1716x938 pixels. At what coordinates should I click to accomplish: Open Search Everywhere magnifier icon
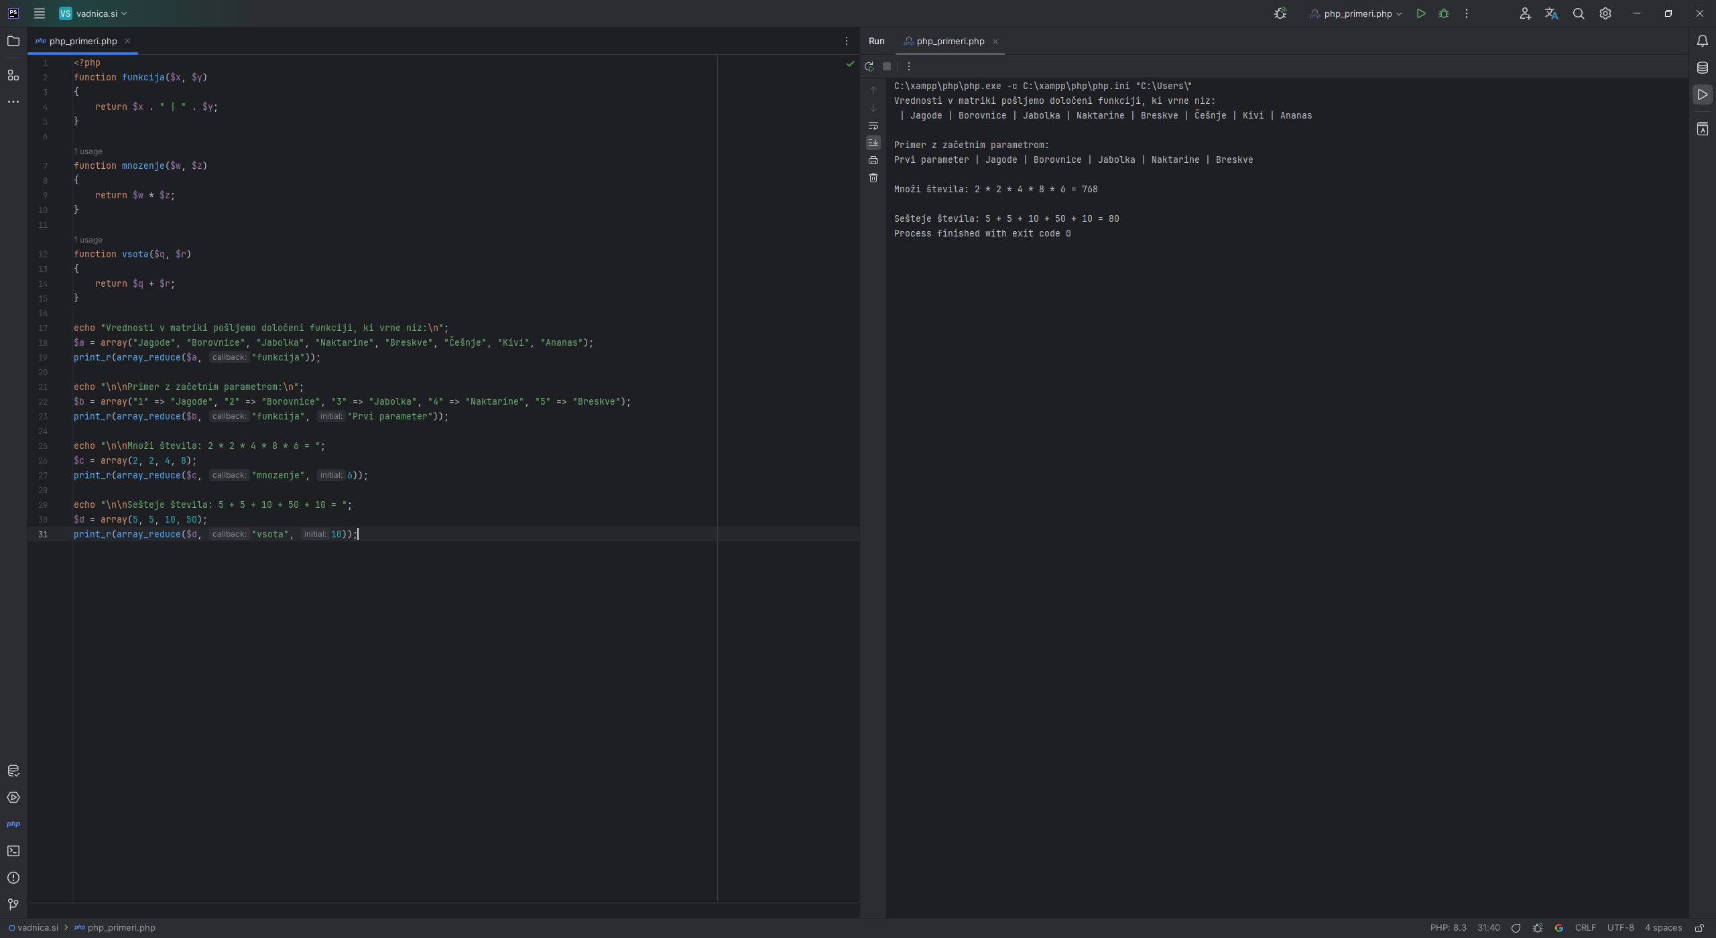pos(1578,13)
